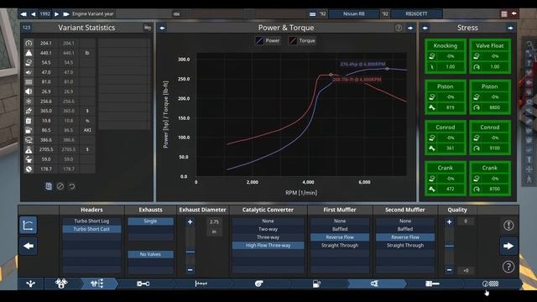The image size is (537, 302).
Task: Open the graph view icon at left of options
Action: pos(28,226)
